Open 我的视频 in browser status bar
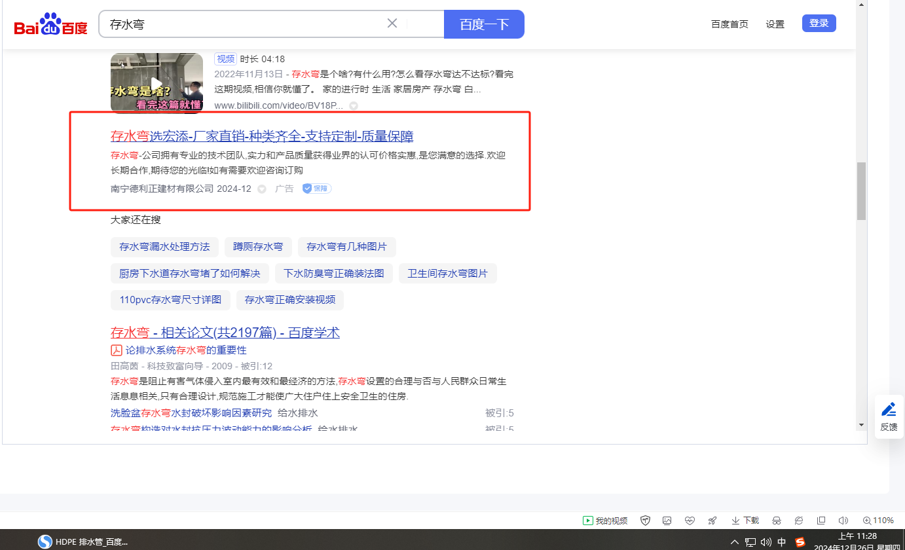The height and width of the screenshot is (550, 905). click(606, 521)
